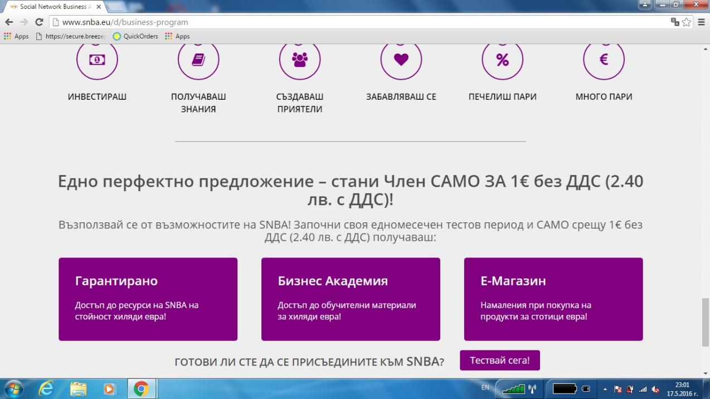Open the secure.breeze bookmark

tap(70, 36)
